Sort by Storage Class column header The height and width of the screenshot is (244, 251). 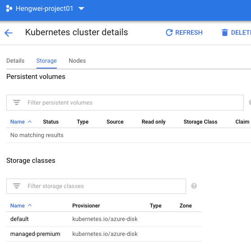pos(201,122)
